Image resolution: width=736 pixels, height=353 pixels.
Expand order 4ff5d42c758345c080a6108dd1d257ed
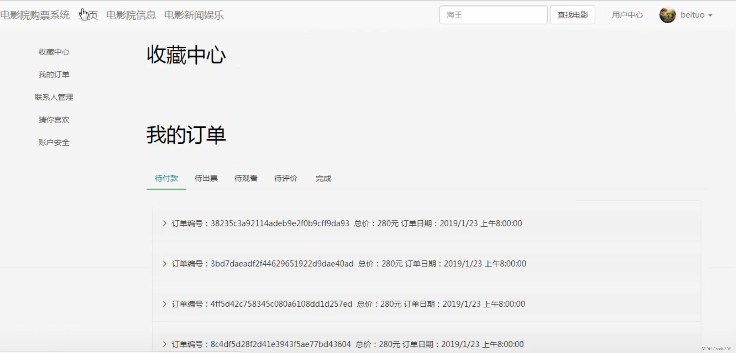[165, 304]
